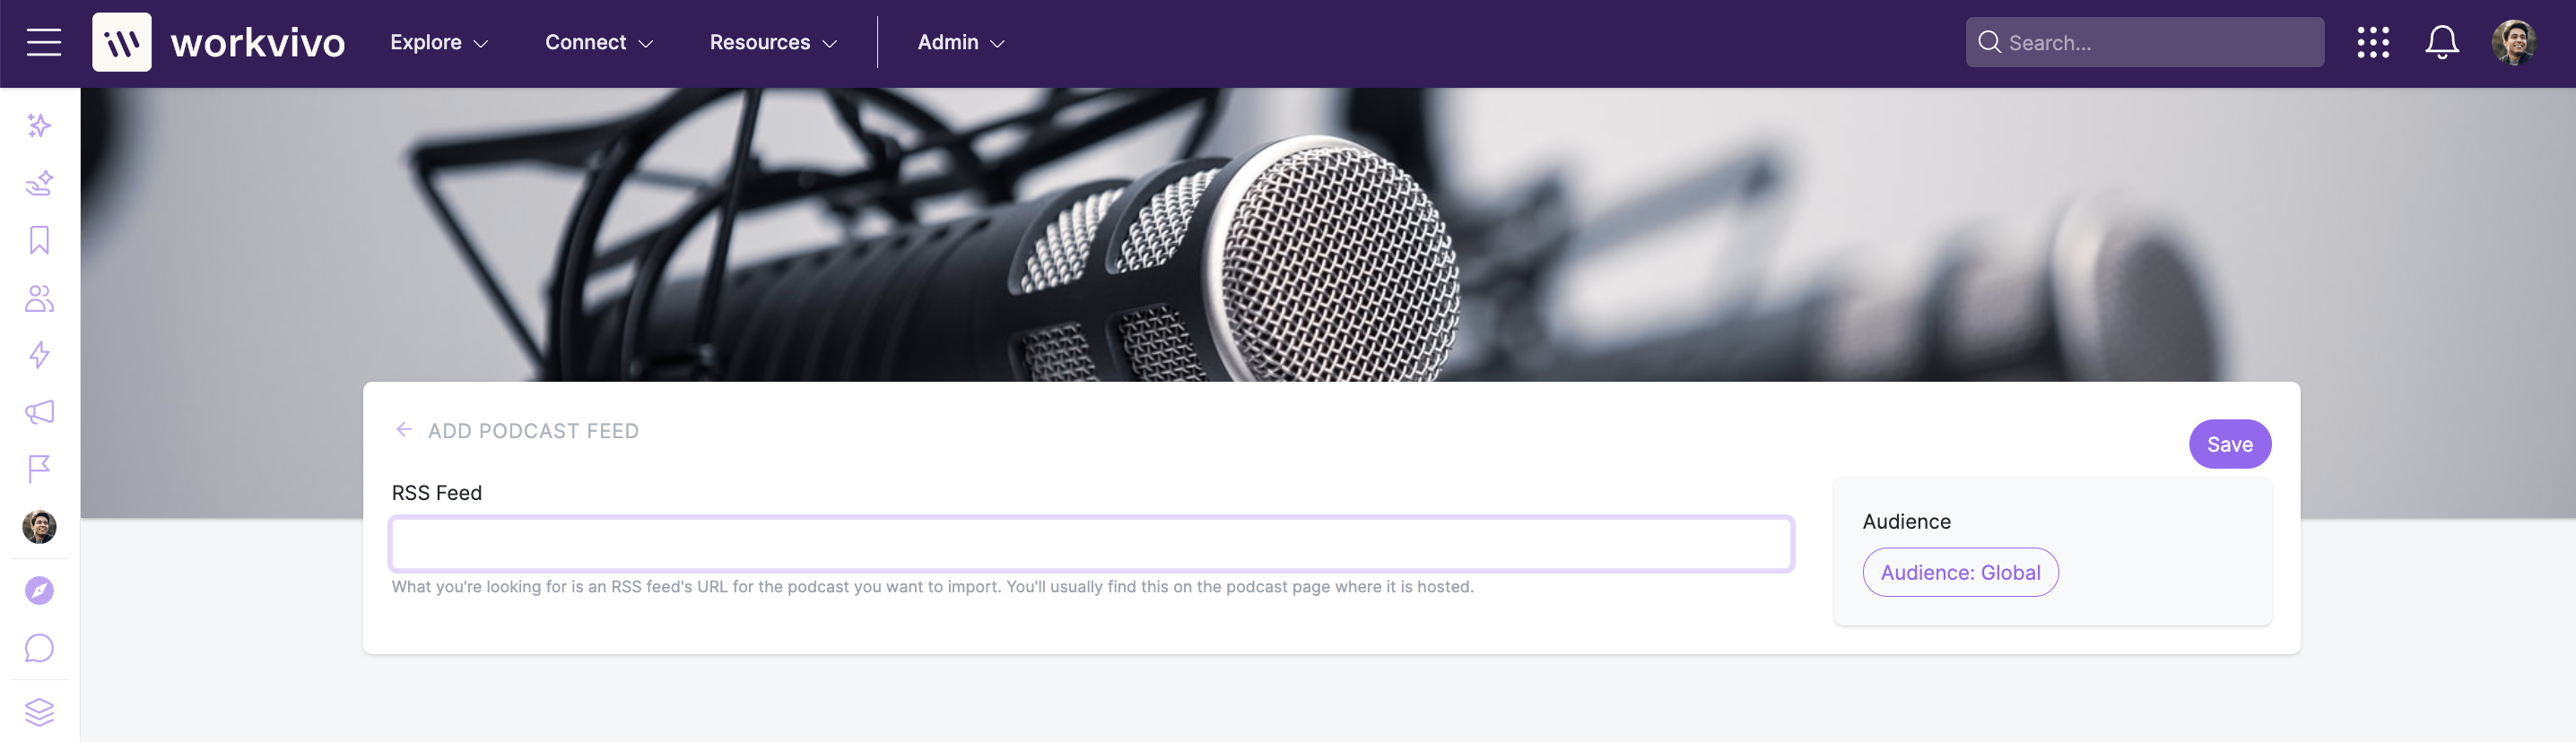
Task: Select the lightning bolt sidebar icon
Action: (39, 355)
